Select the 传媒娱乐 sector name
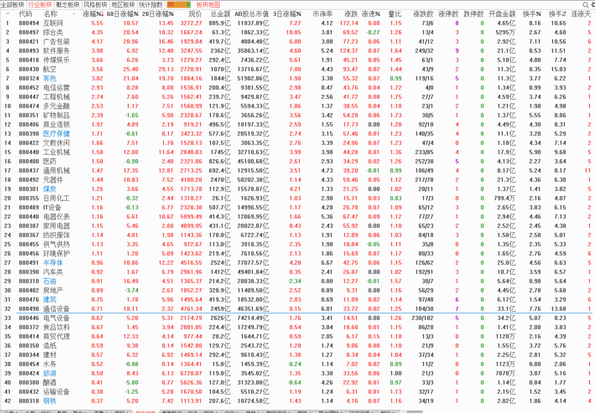 point(57,60)
